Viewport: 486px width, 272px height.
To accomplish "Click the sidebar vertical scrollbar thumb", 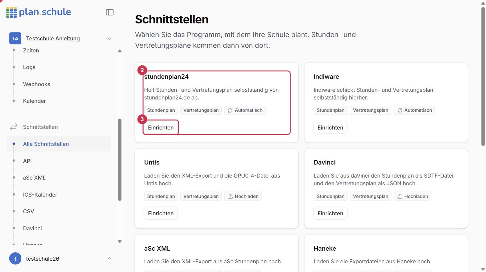I will [x=120, y=160].
